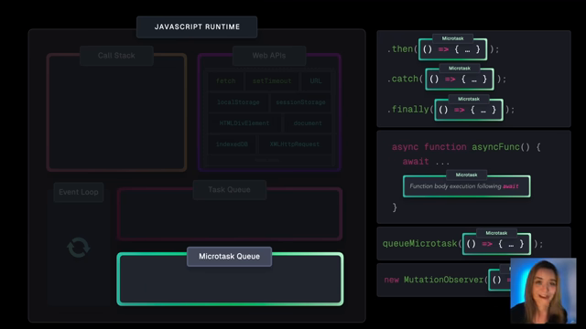Click the Microtask tag above .then callback
The image size is (586, 329).
(x=452, y=38)
